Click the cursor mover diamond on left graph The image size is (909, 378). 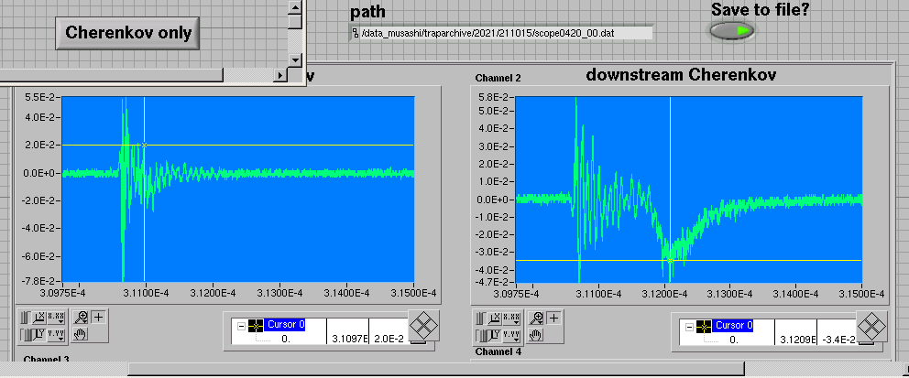point(423,326)
